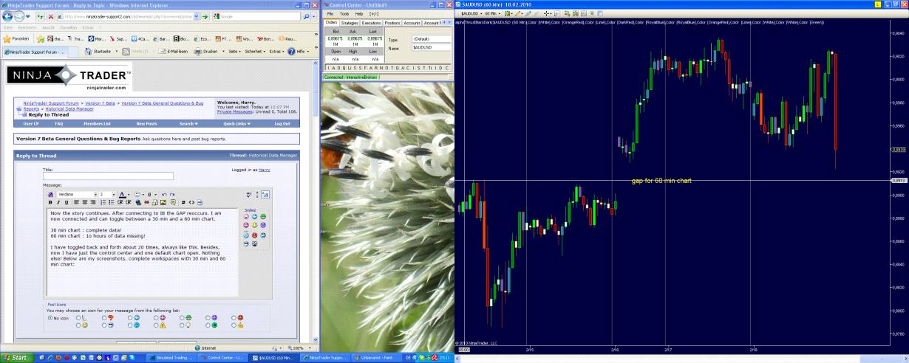Select the warning triangle post icon radio
Viewport: 909px width, 363px height.
pyautogui.click(x=157, y=325)
